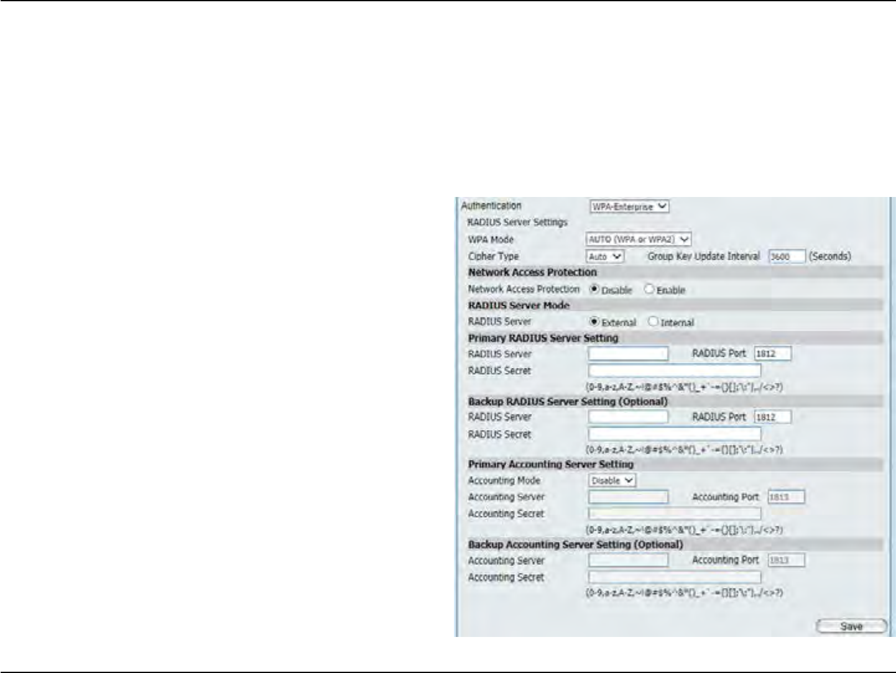Image resolution: width=896 pixels, height=673 pixels.
Task: Click the "Accounting Mode" label
Action: tap(504, 480)
